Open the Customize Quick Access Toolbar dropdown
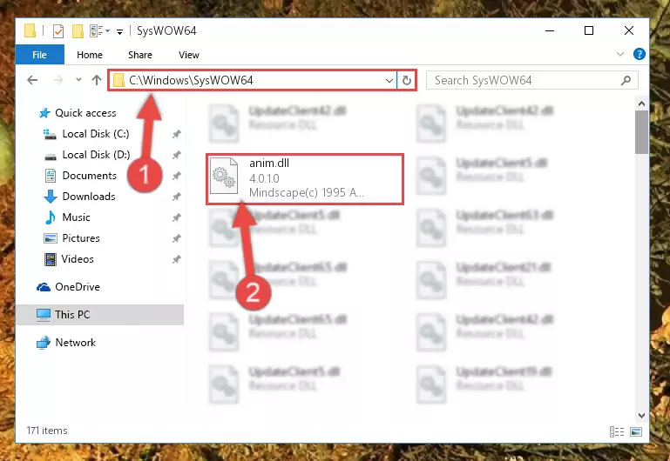 coord(119,31)
